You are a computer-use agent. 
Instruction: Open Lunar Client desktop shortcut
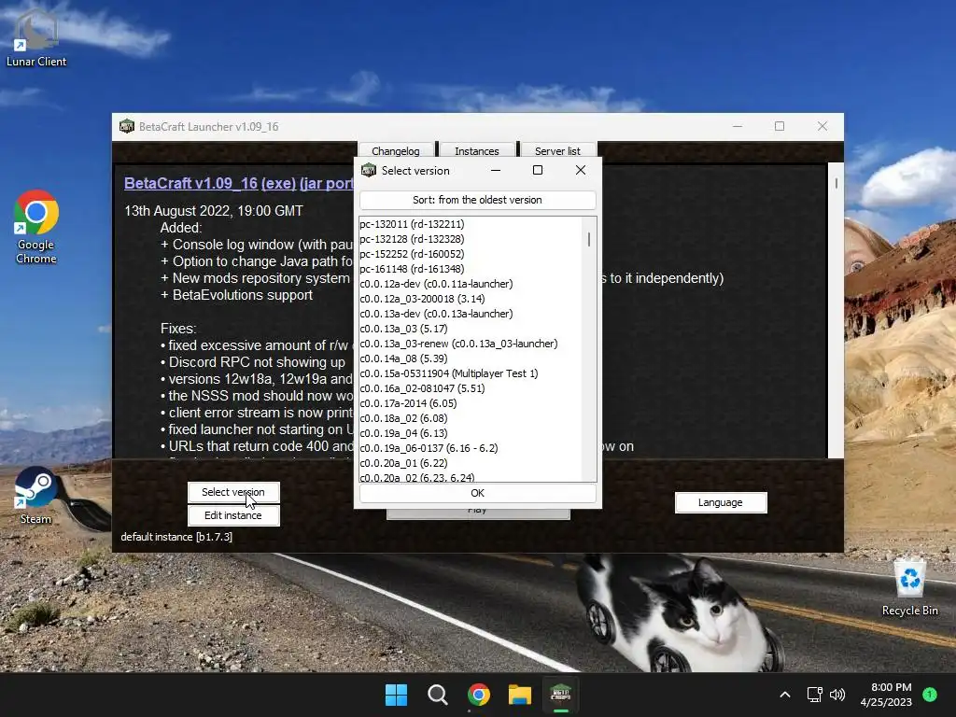coord(36,37)
